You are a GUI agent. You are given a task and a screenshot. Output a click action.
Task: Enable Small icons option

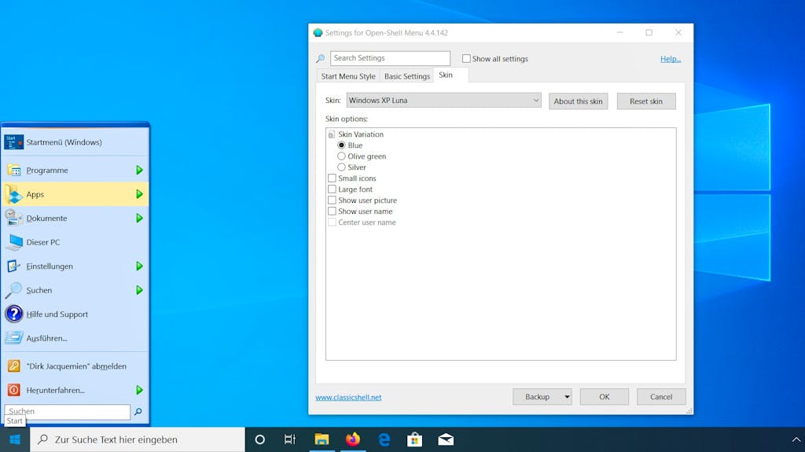[333, 178]
